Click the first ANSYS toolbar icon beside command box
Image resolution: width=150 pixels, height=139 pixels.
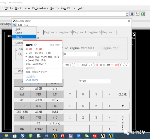pos(132,14)
